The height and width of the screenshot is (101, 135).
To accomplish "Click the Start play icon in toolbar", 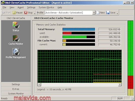I will coord(4,13).
